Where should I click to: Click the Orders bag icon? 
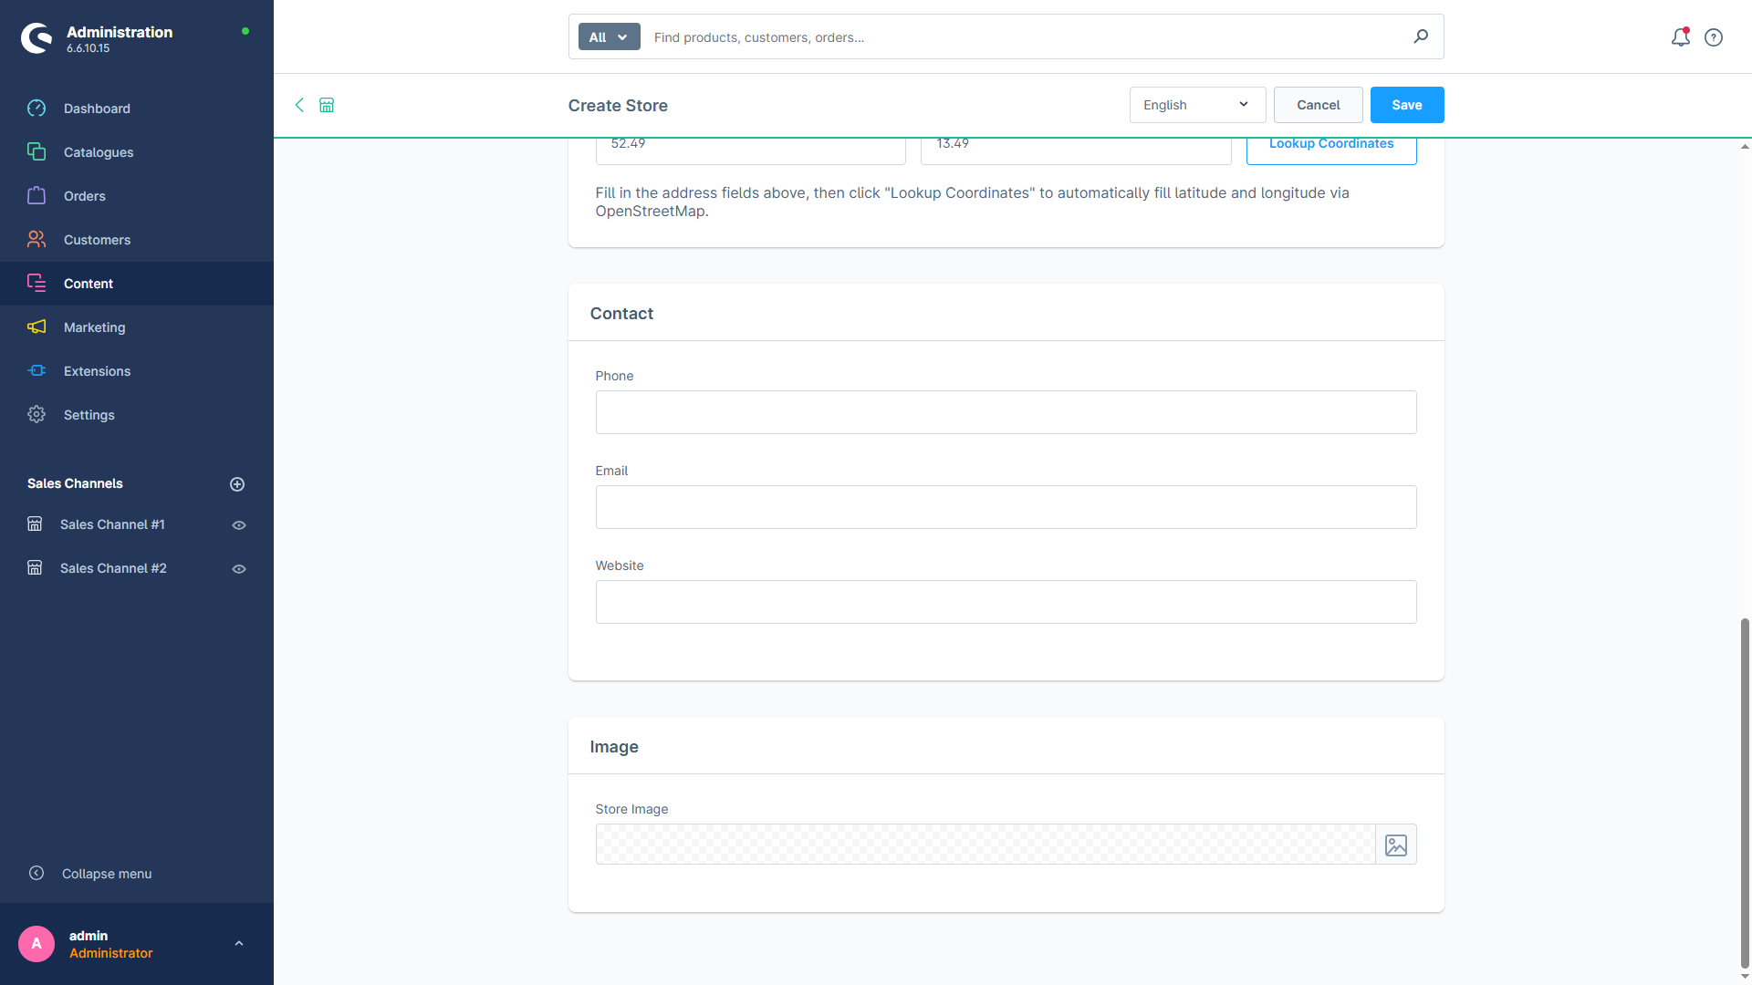[36, 196]
